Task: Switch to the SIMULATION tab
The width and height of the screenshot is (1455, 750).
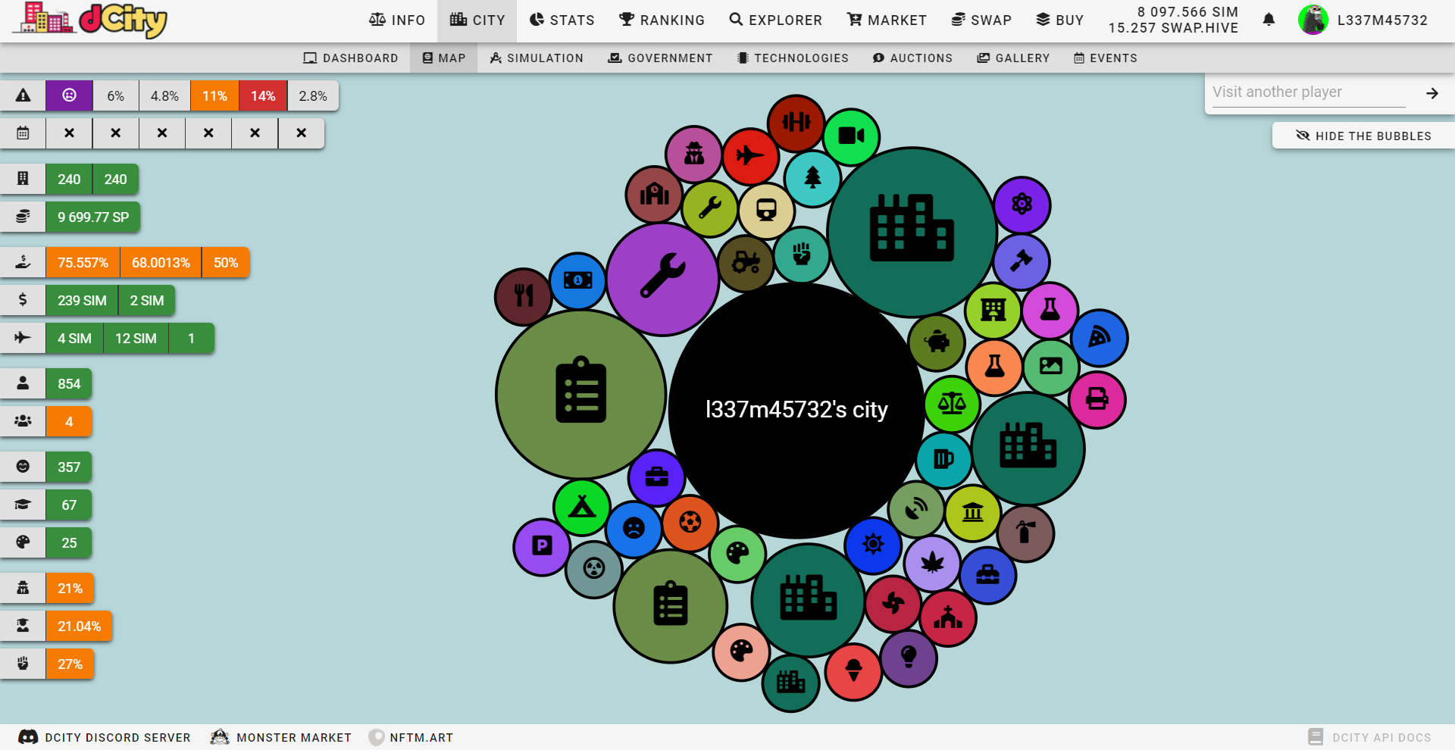Action: [537, 58]
